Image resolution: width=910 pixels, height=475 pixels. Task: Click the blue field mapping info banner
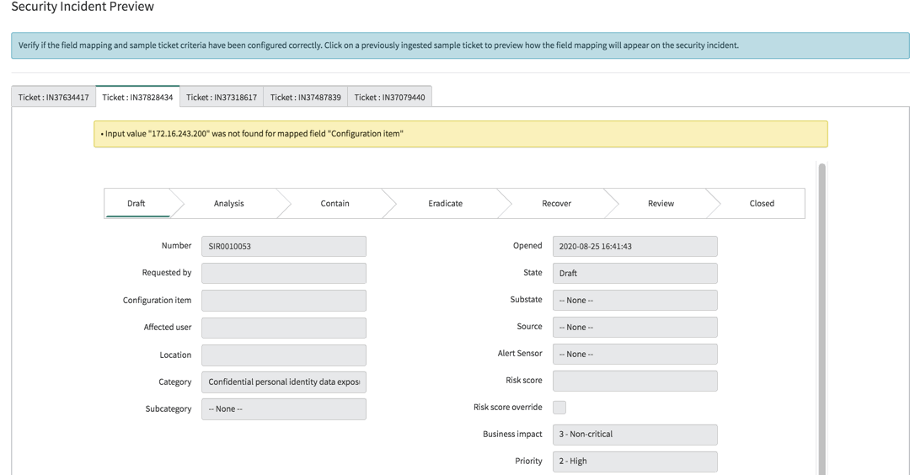coord(460,45)
